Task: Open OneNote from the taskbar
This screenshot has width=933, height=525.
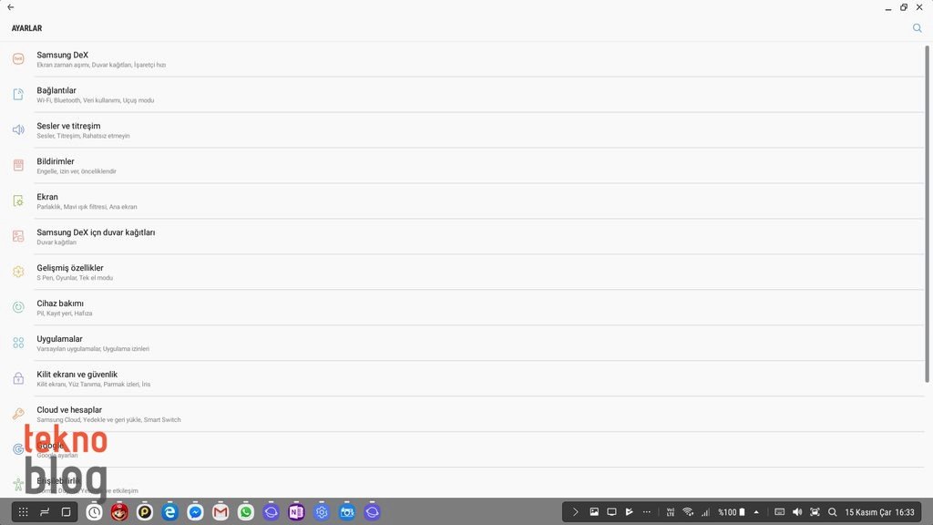Action: [x=296, y=512]
